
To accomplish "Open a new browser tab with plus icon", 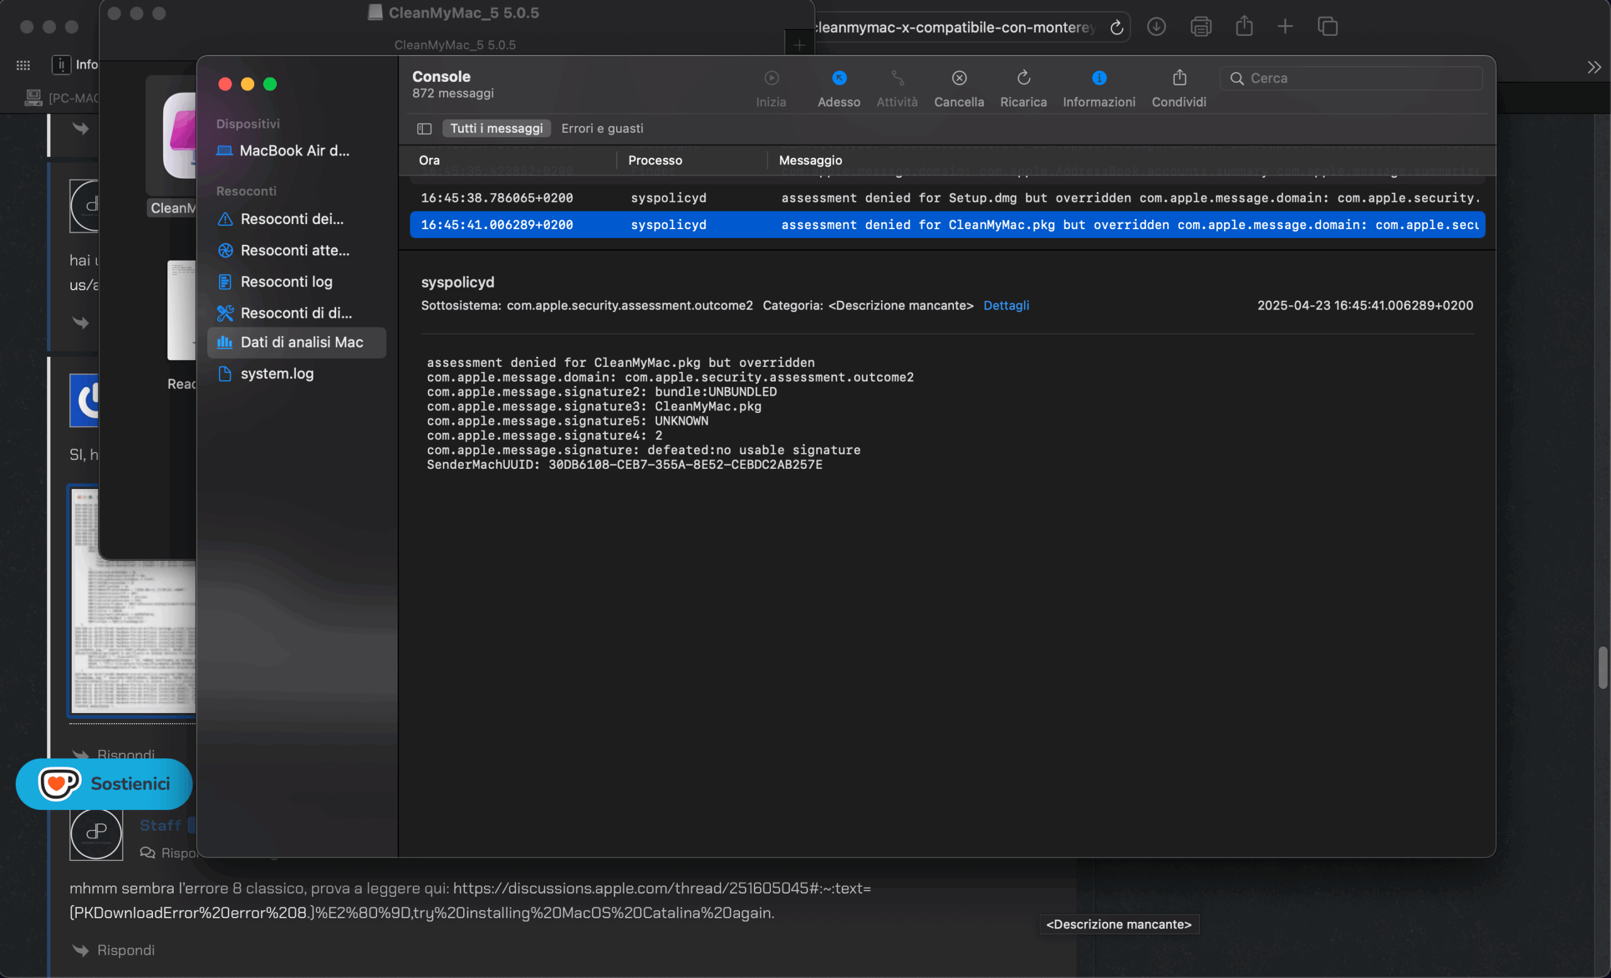I will tap(1285, 26).
